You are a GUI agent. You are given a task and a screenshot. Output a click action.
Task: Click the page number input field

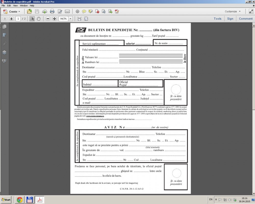tap(18, 19)
